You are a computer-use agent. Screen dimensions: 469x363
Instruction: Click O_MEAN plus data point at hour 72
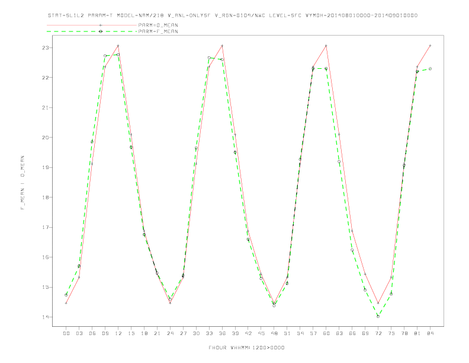tap(378, 303)
